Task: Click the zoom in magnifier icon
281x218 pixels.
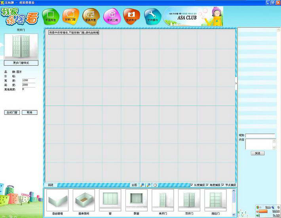Action: point(142,185)
